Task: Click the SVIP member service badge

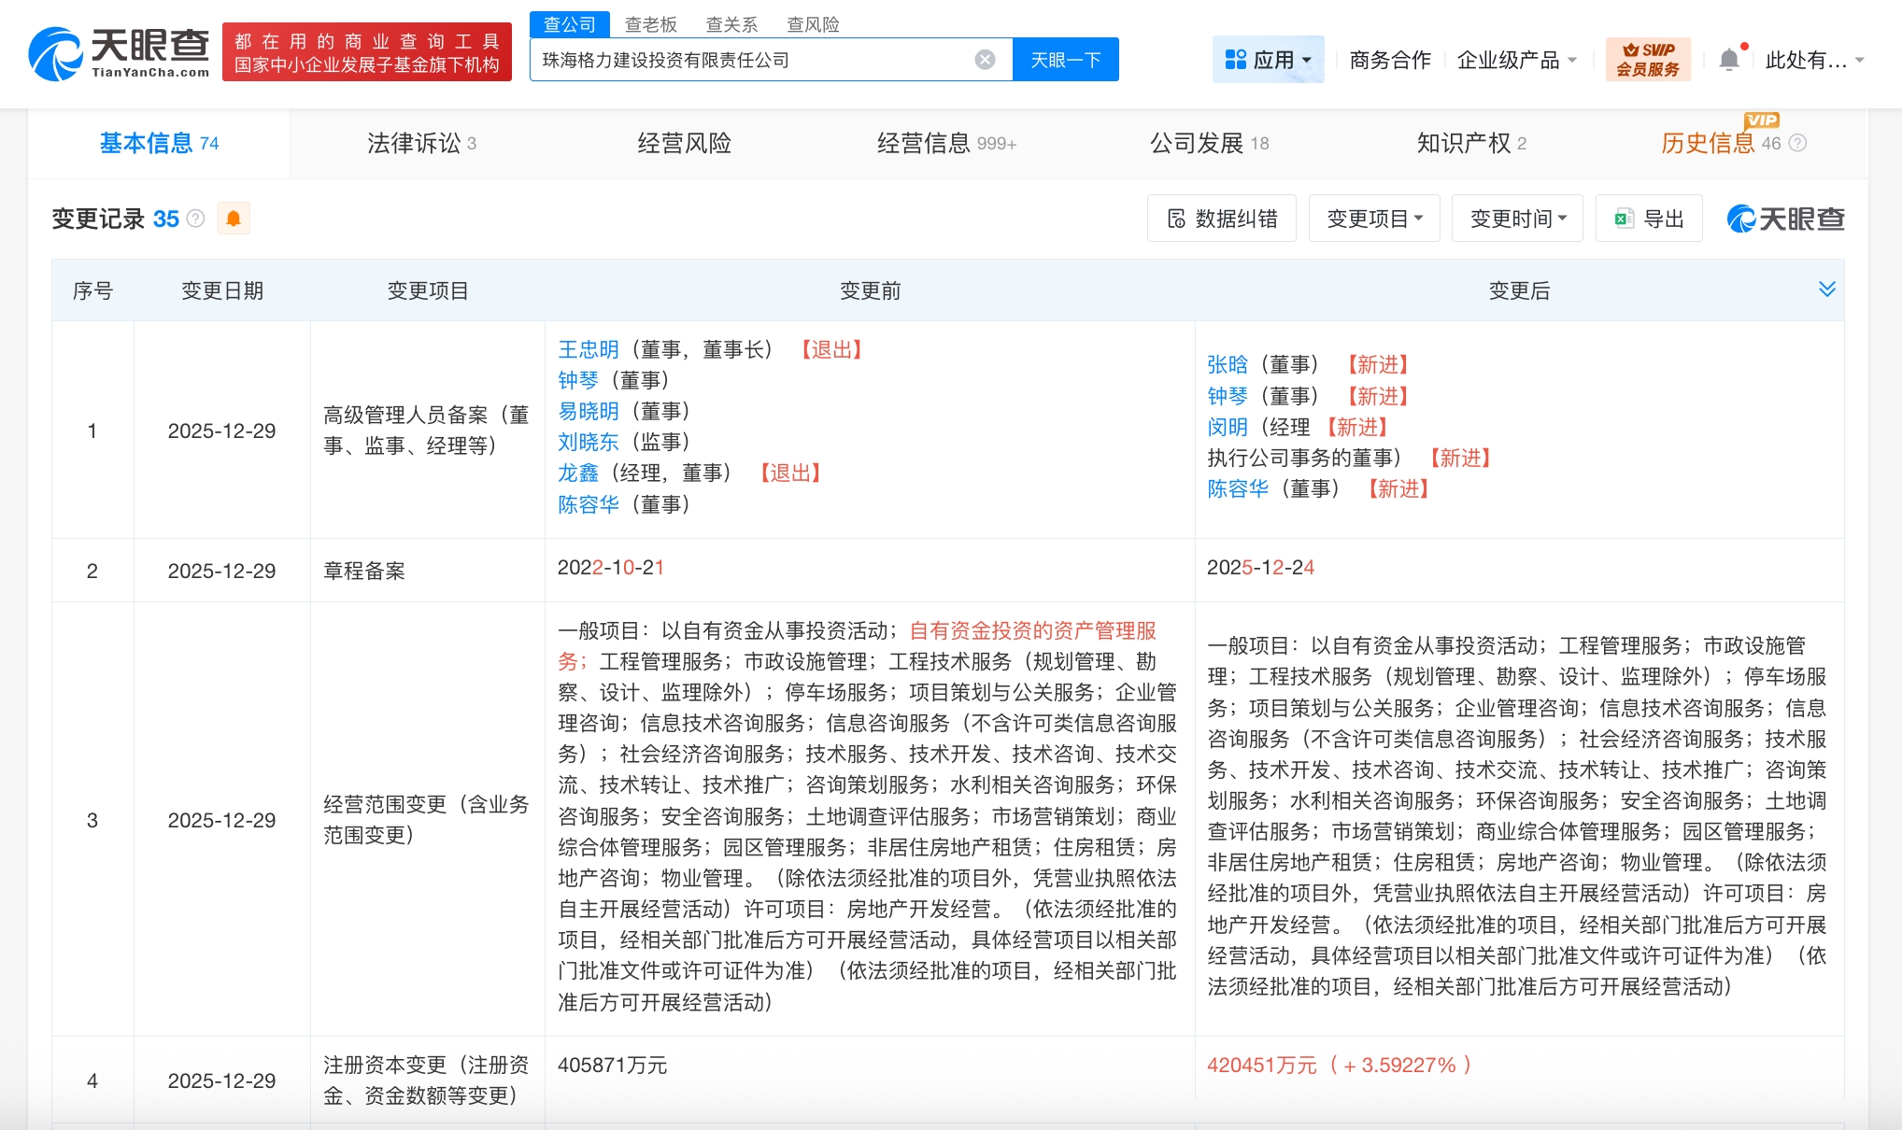Action: [1648, 60]
